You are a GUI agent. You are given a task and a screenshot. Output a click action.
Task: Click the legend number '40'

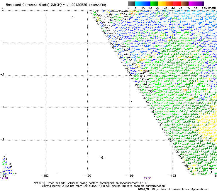[188, 8]
